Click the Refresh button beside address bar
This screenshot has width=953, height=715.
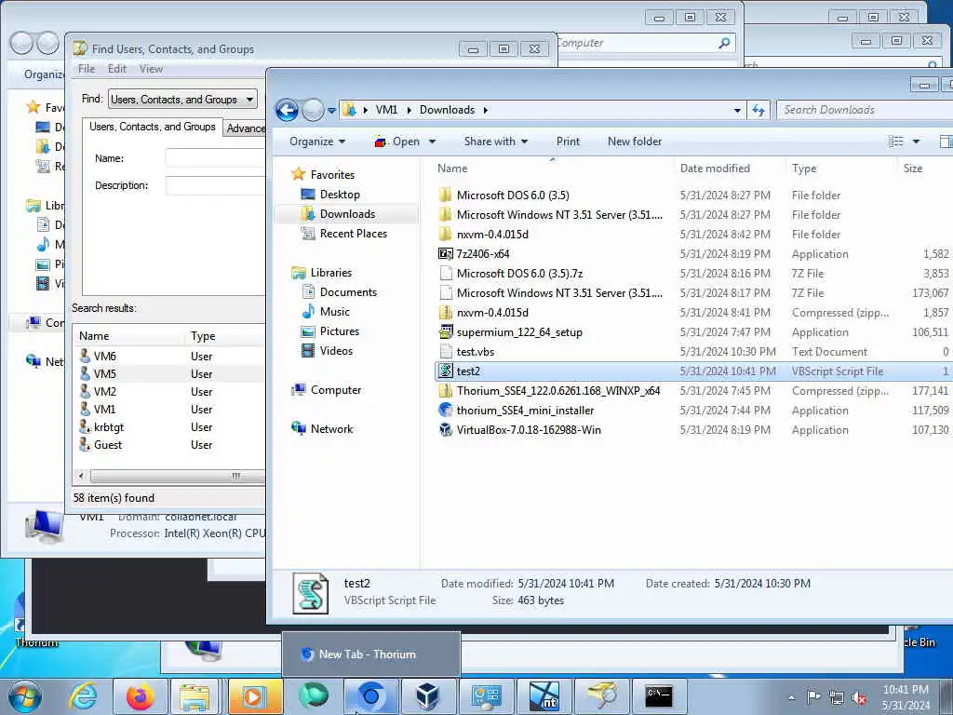758,110
